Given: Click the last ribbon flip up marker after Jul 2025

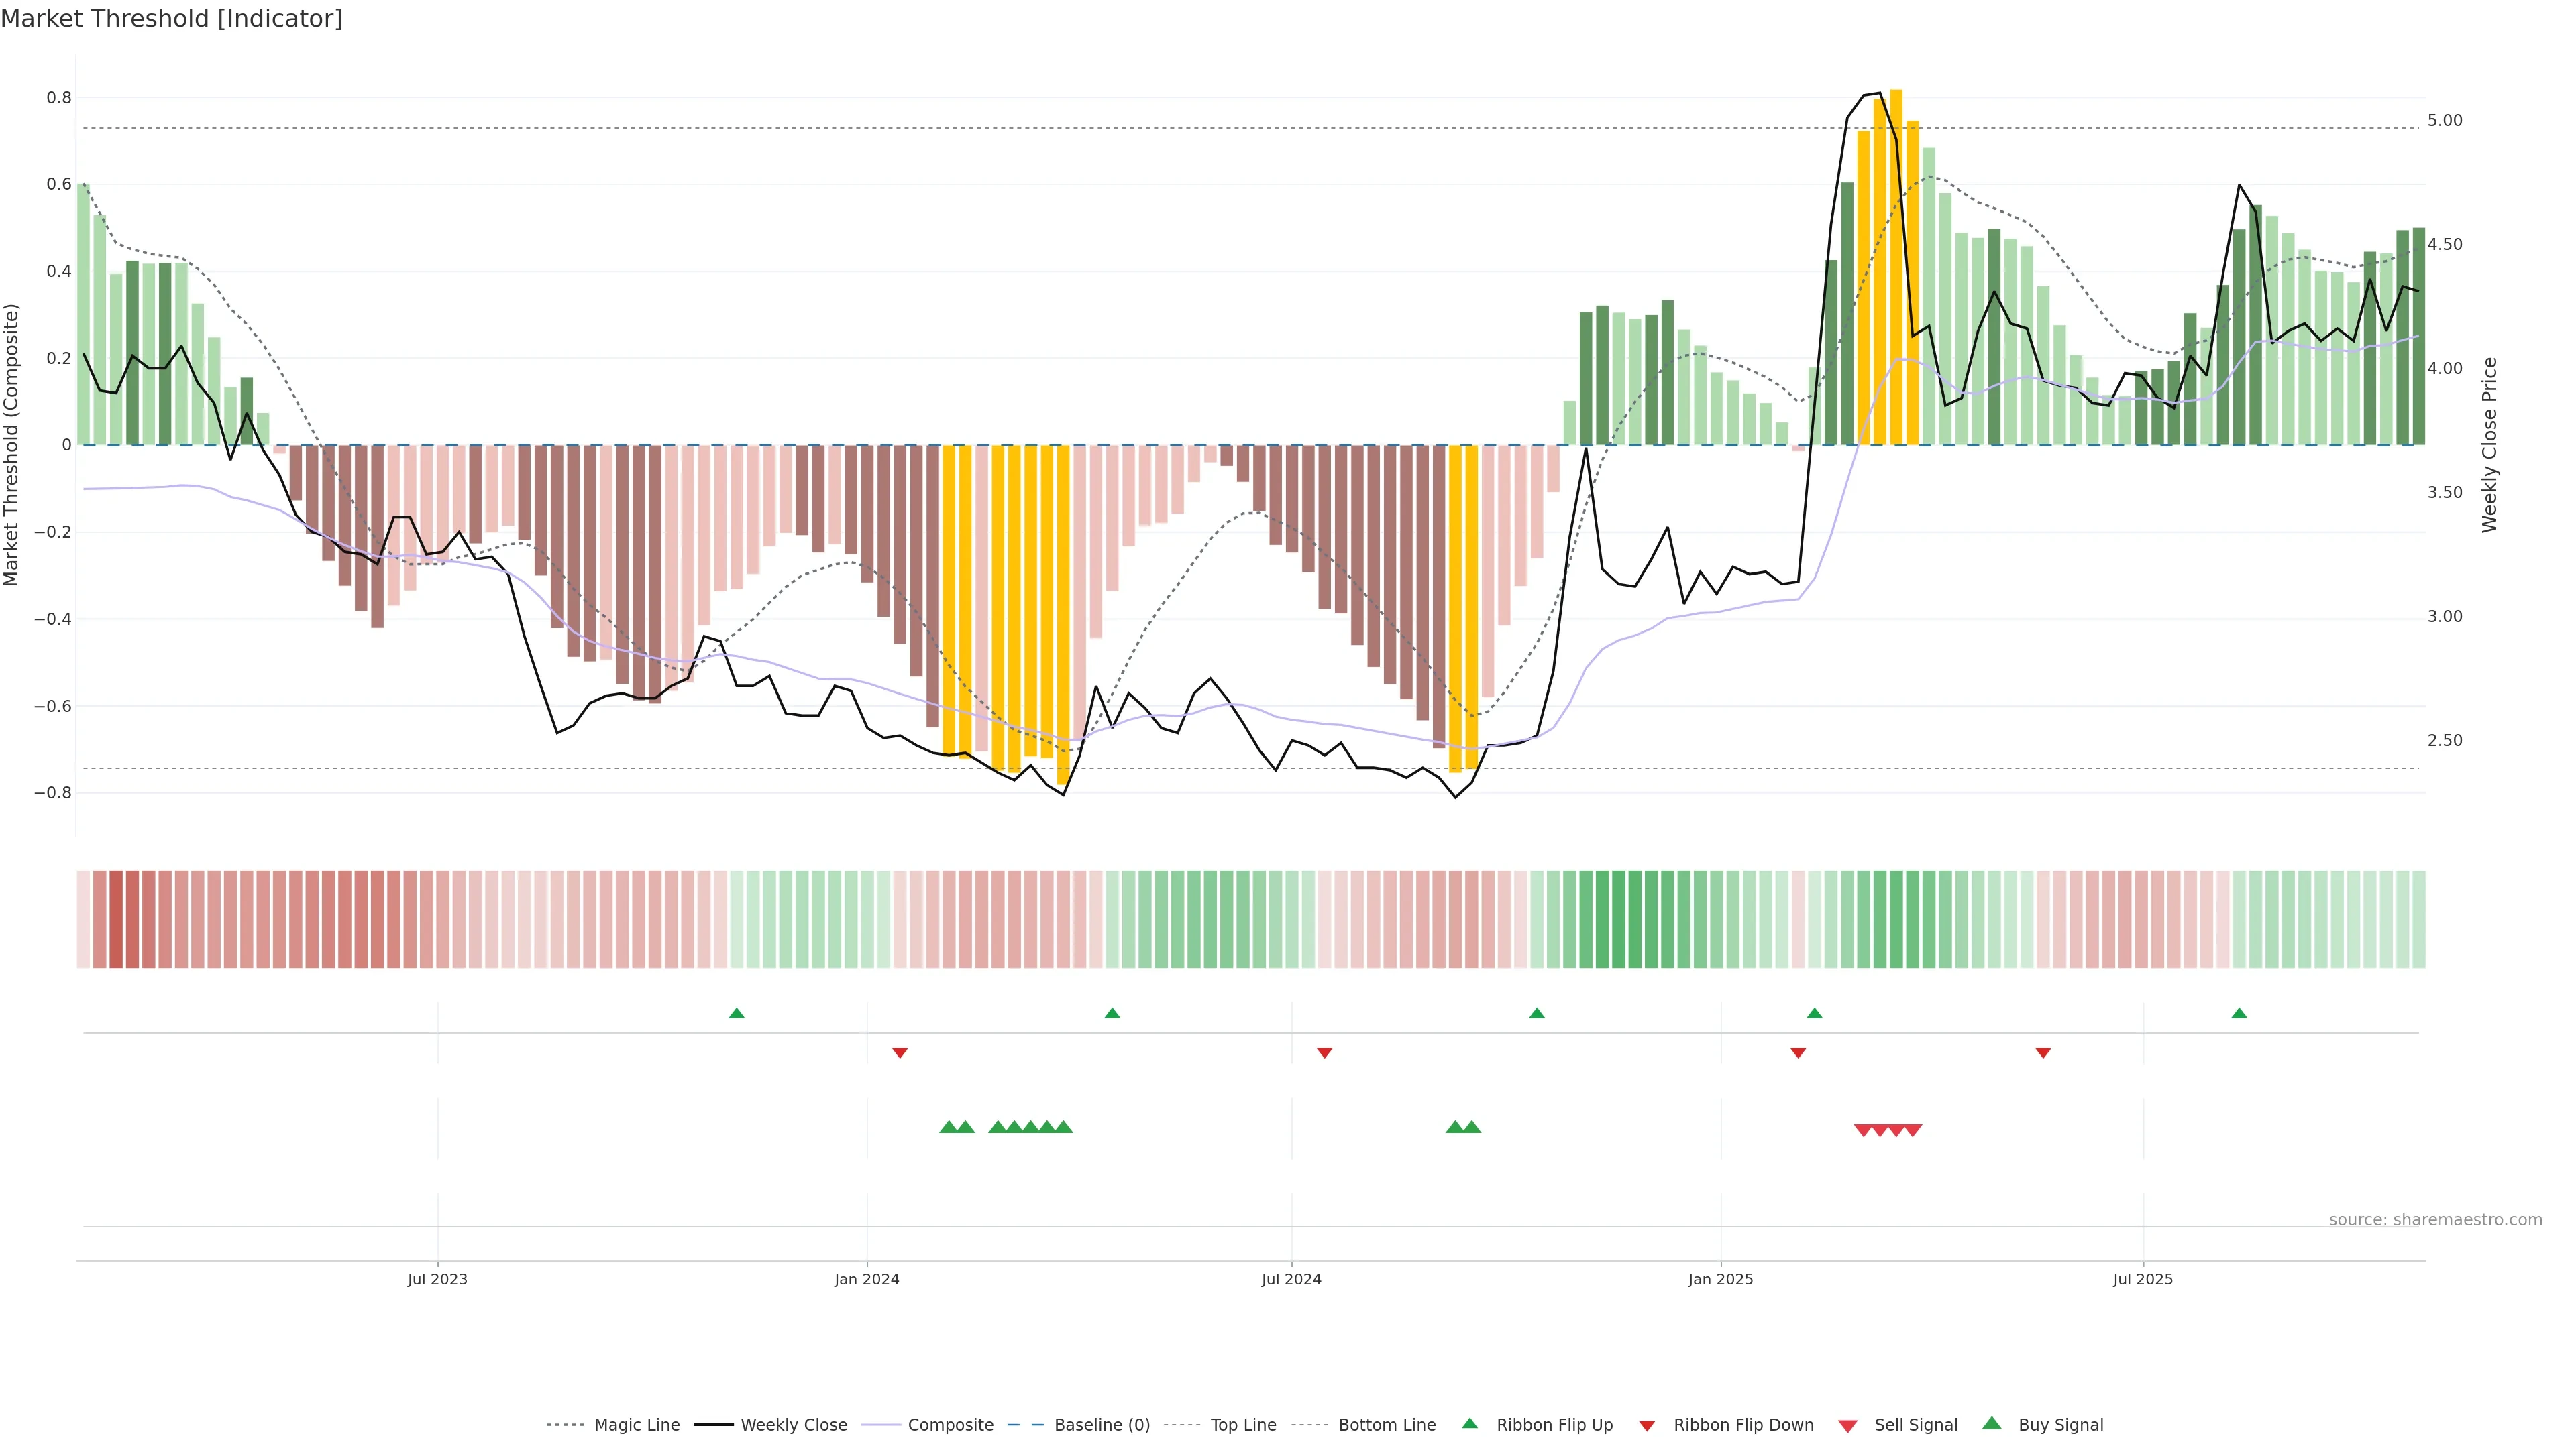Looking at the screenshot, I should [2239, 1014].
